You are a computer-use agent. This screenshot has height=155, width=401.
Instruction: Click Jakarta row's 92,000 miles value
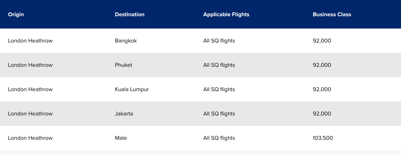pos(322,114)
